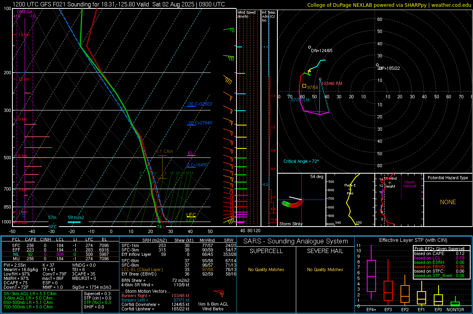473x314 pixels.
Task: Click the green LCL marker
Action: (191, 220)
